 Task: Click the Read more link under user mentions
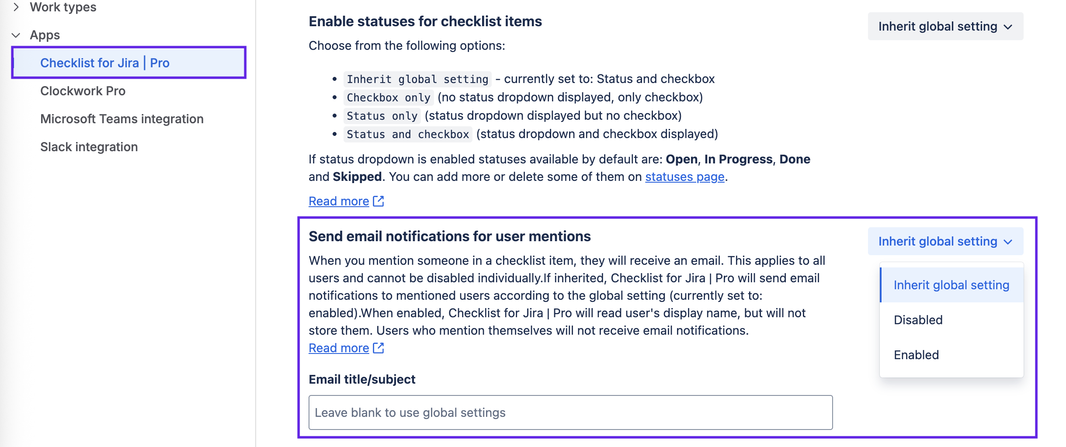click(339, 348)
